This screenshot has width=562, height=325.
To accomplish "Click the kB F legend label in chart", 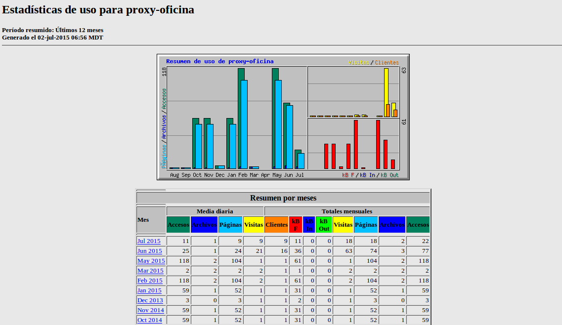I will (x=348, y=175).
